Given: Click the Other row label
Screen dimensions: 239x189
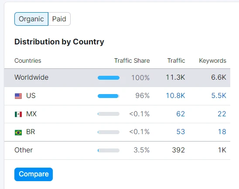Looking at the screenshot, I should coord(24,150).
